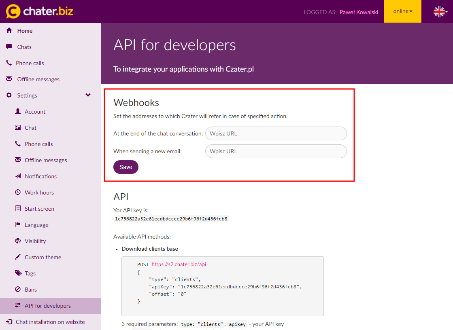Focus the new email webhook URL field
Screen dimensions: 453x330
pos(276,151)
